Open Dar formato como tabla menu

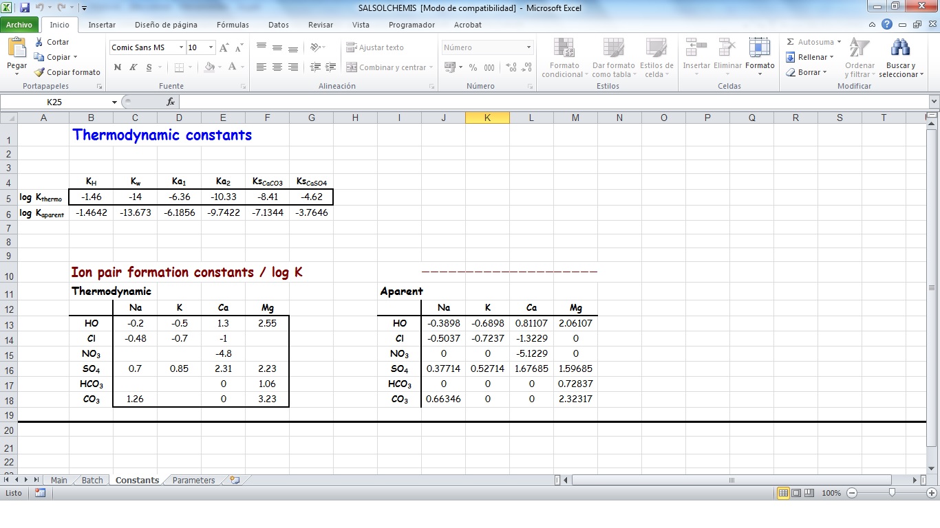pyautogui.click(x=612, y=58)
